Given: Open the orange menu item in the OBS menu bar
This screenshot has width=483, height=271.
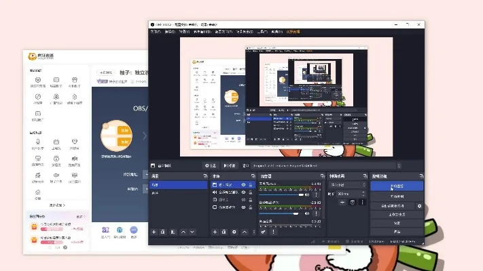Looking at the screenshot, I should (x=293, y=32).
